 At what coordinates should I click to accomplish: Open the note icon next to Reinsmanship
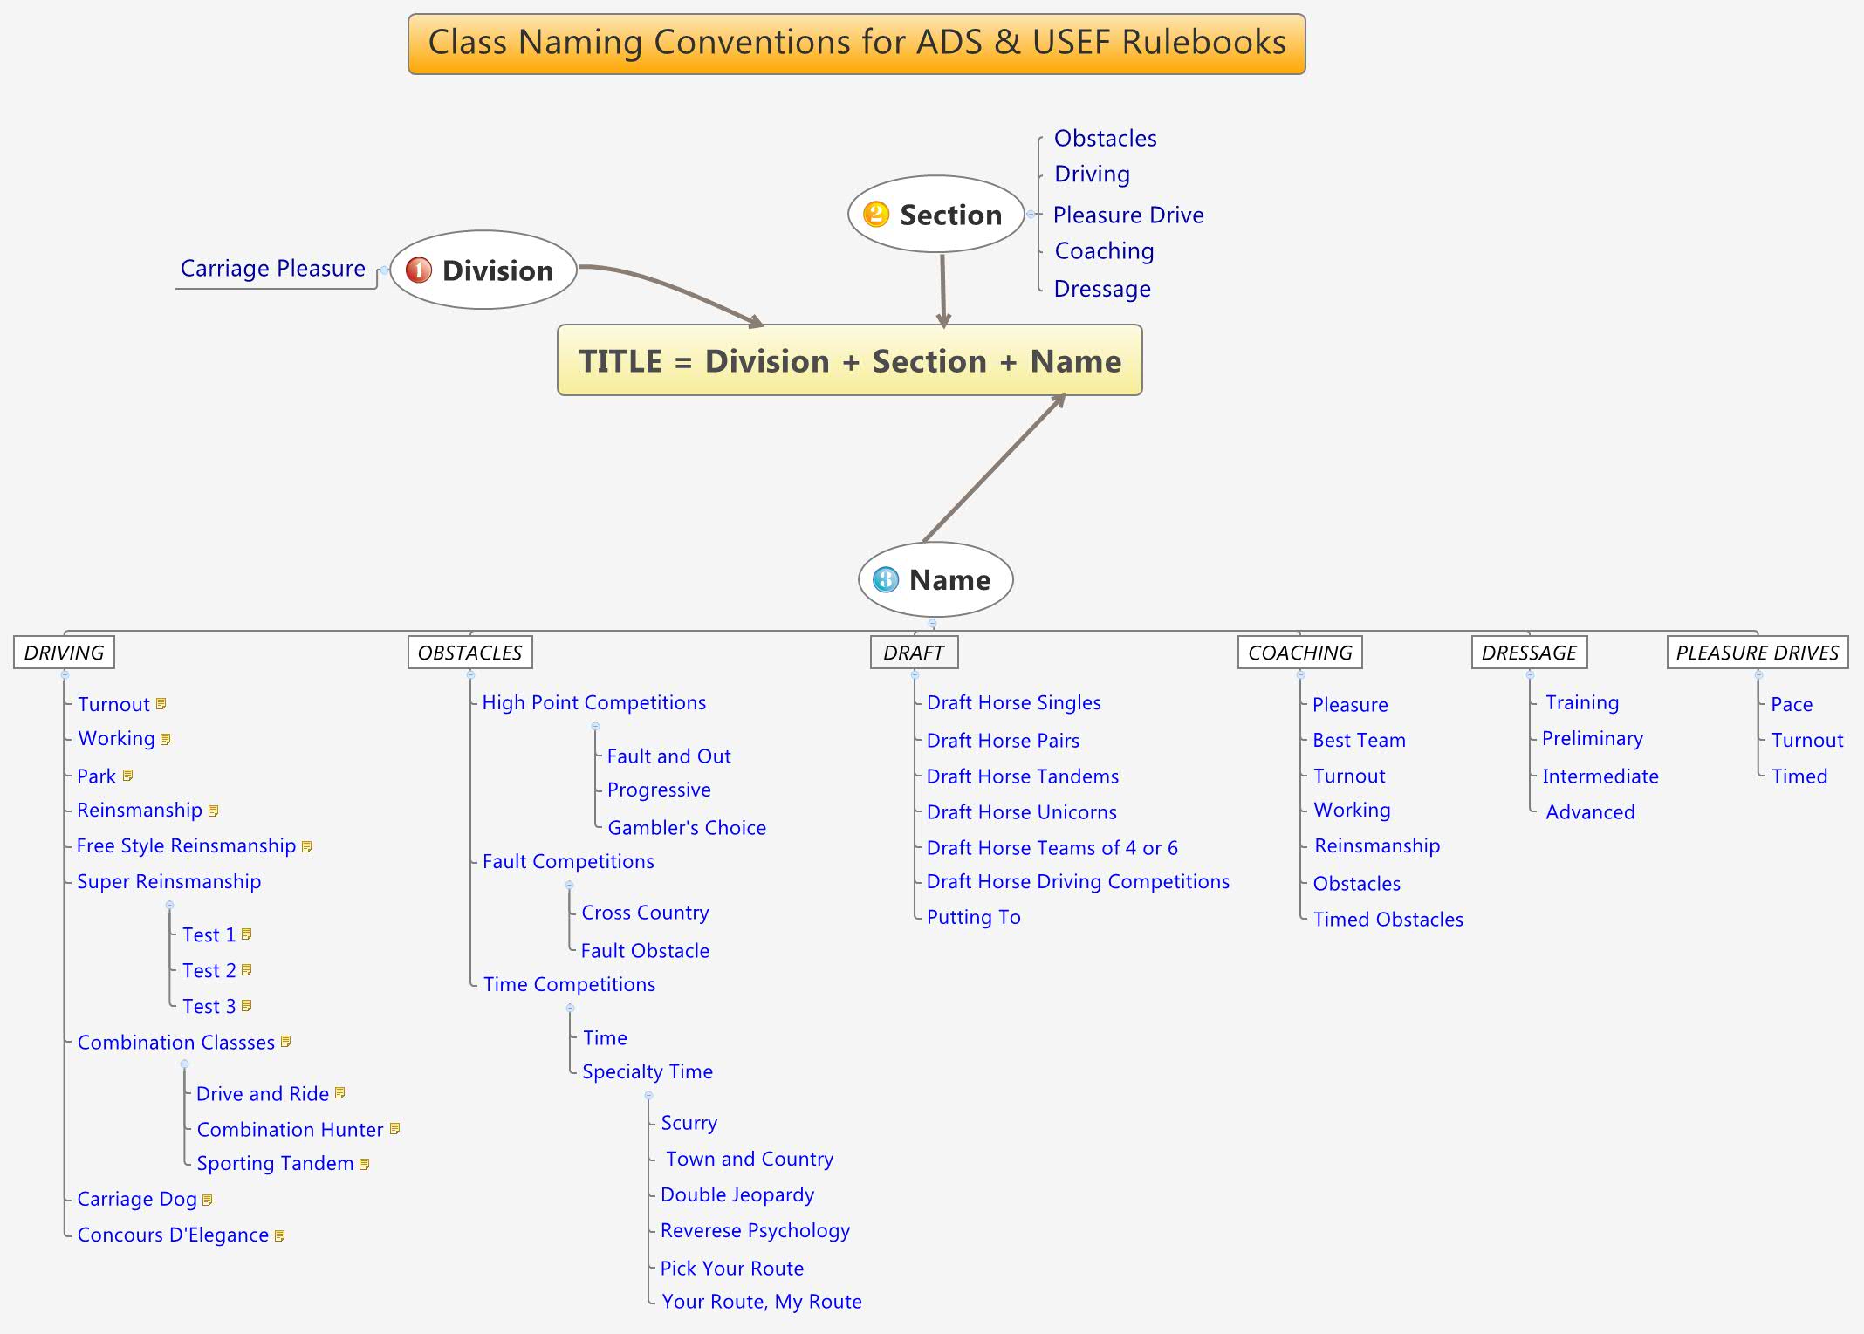tap(214, 811)
